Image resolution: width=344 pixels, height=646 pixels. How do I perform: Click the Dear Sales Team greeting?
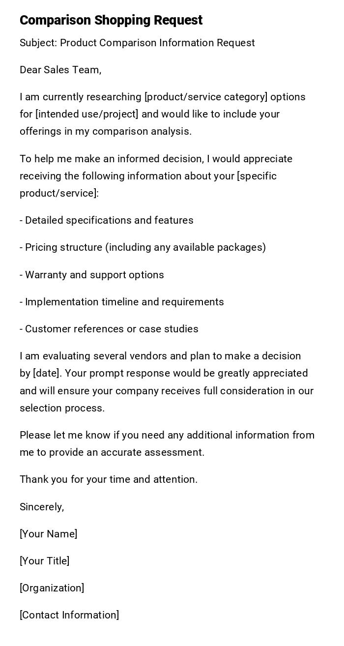coord(60,70)
